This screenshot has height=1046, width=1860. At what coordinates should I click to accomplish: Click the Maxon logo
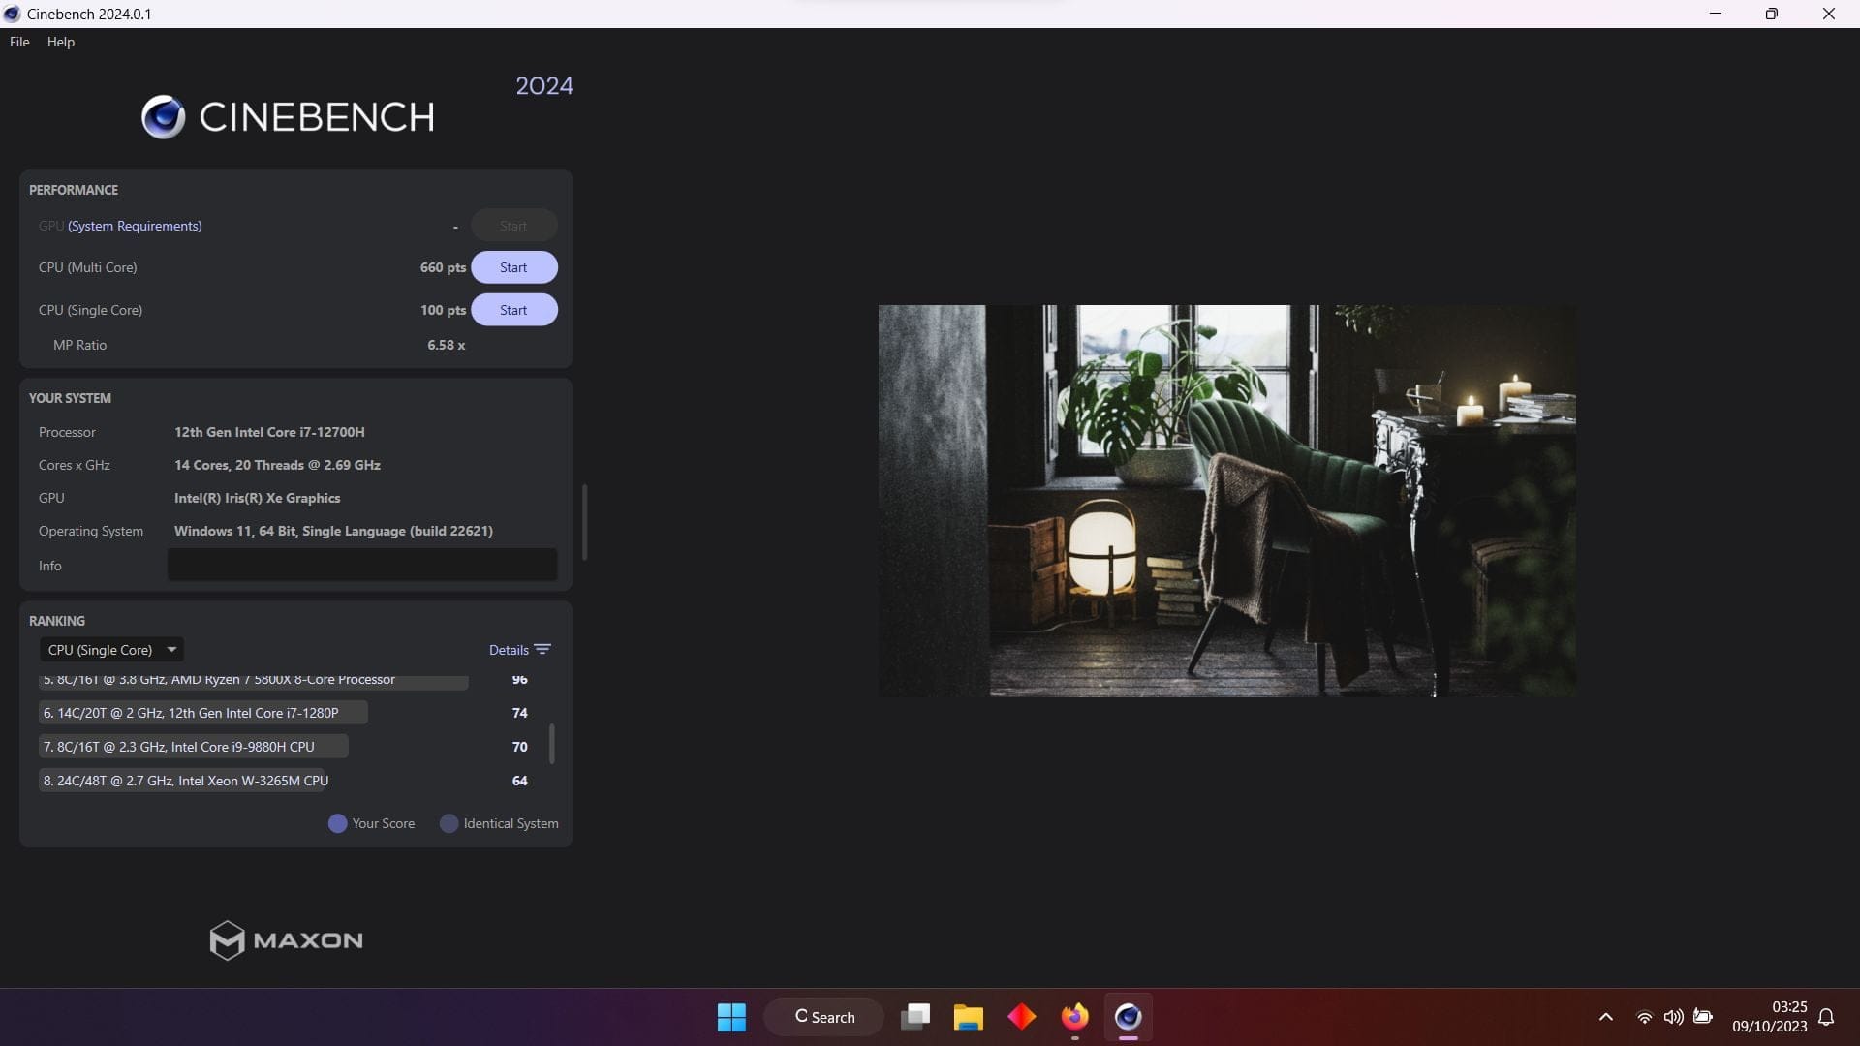click(286, 939)
